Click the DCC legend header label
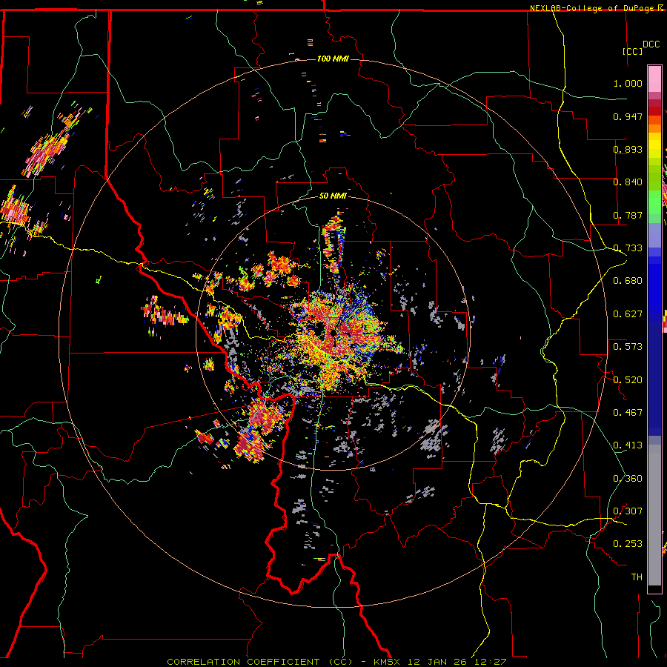Screen dimensions: 667x667 point(651,44)
